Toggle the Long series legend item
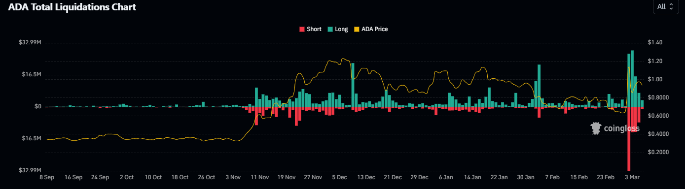The image size is (685, 189). (x=337, y=29)
